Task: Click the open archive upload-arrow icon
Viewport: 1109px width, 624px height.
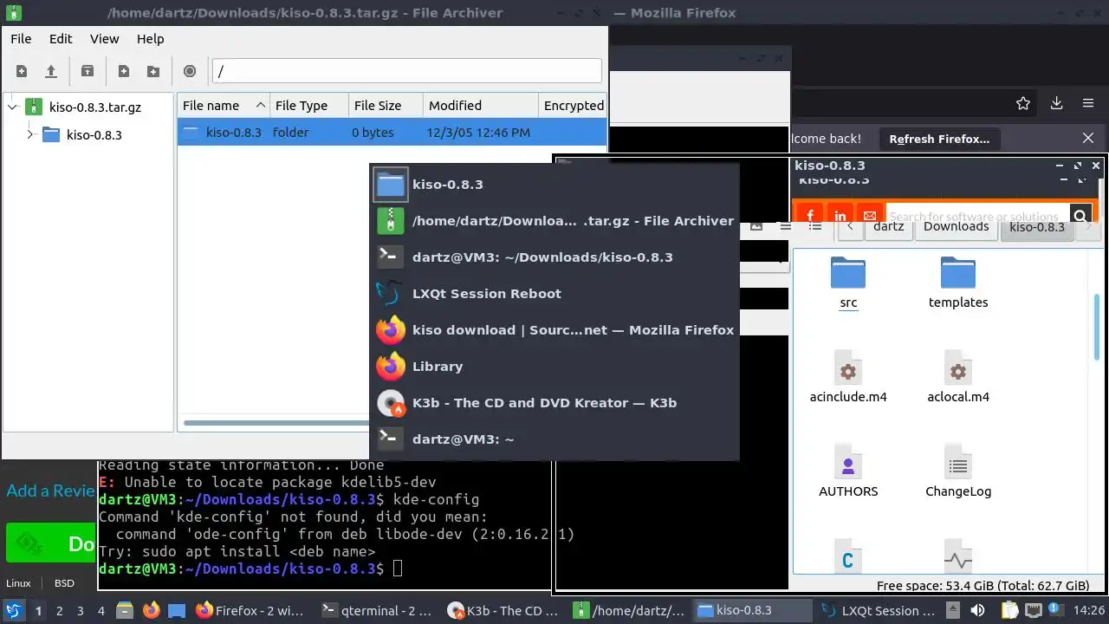Action: [51, 71]
